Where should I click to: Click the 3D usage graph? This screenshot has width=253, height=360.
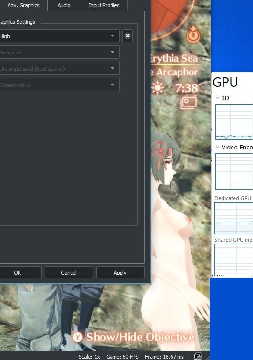[x=234, y=122]
